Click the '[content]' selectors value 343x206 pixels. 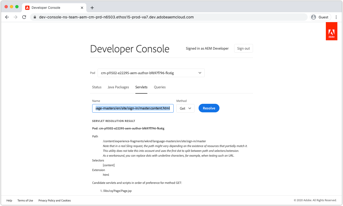point(109,165)
